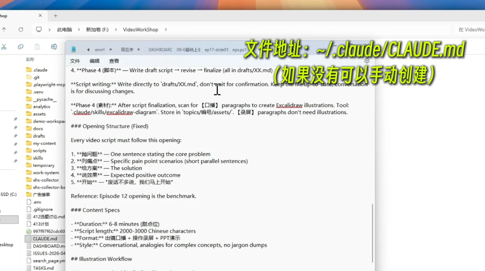Image resolution: width=485 pixels, height=271 pixels.
Task: Click 此电脑 in the address breadcrumb
Action: click(64, 29)
